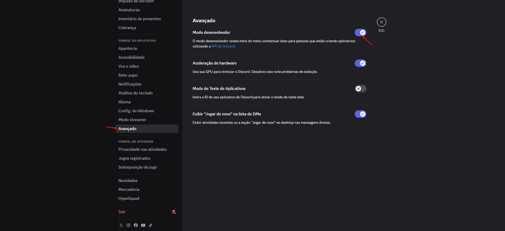Click Sair to log out
Screen dimensions: 505x231
147,212
